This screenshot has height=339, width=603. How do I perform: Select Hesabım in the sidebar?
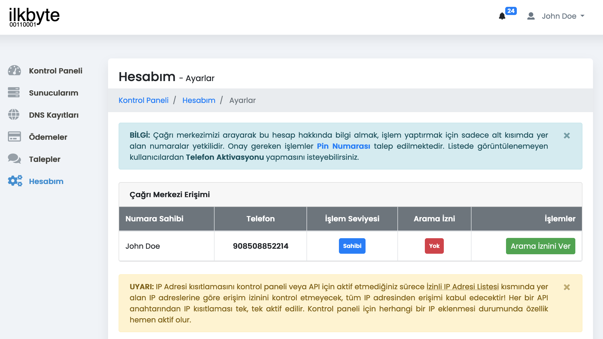click(46, 181)
